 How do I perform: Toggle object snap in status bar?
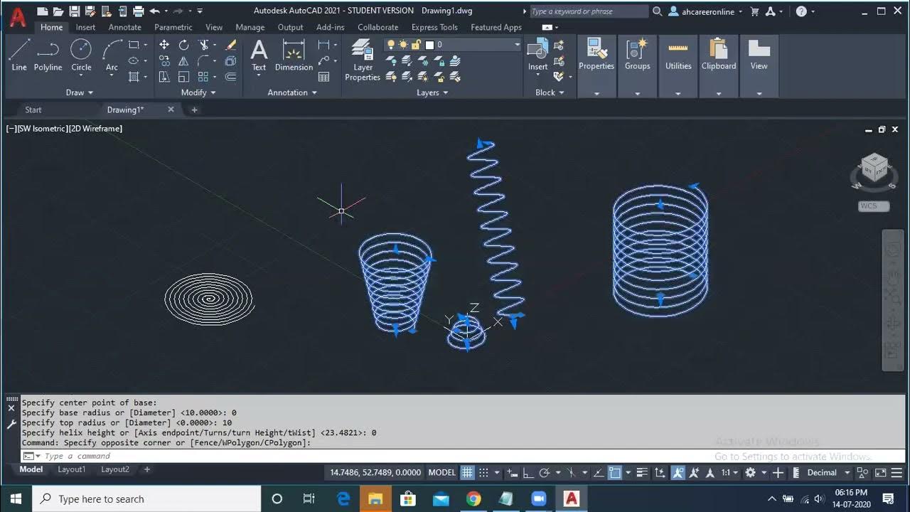point(615,472)
